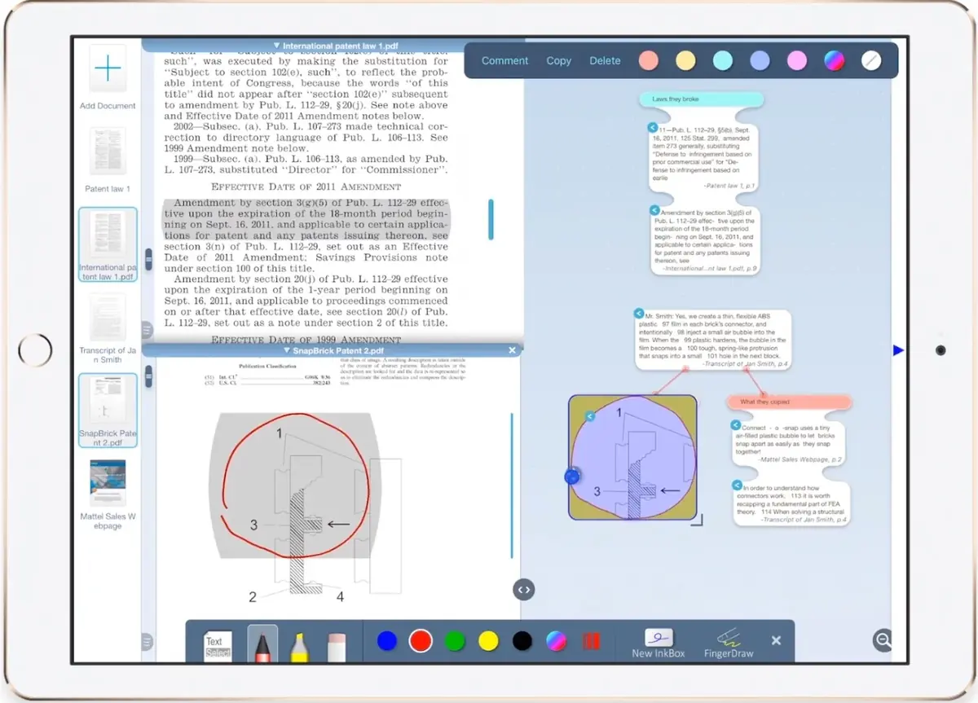This screenshot has width=978, height=703.
Task: Tap back-arrow icon on the 'Mr. Smith' excerpt
Action: coord(640,313)
